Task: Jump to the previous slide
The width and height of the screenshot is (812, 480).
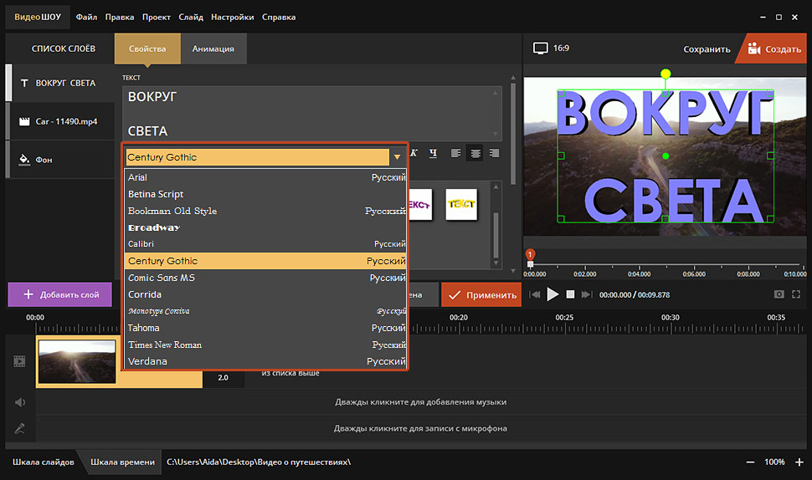Action: tap(535, 294)
